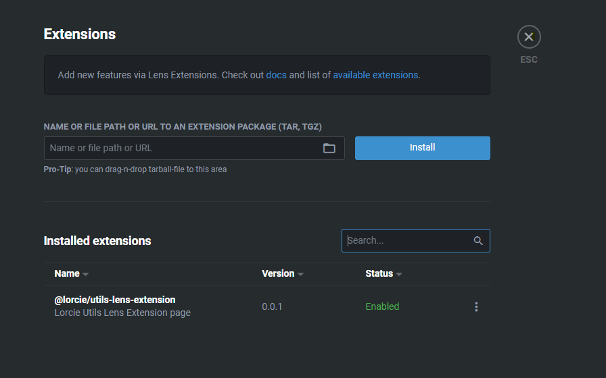Viewport: 606px width, 378px height.
Task: Sort table by Version column header
Action: click(278, 274)
